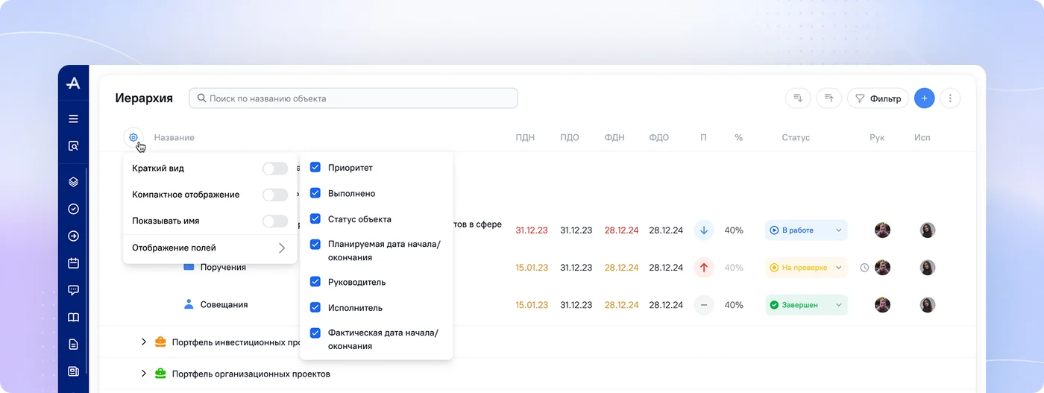Open the hamburger menu in the sidebar
Viewport: 1044px width, 393px height.
[x=73, y=119]
